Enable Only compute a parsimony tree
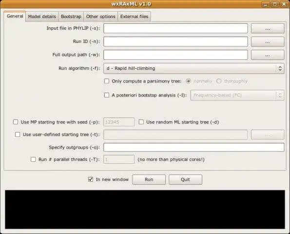The image size is (290, 234). [x=107, y=81]
